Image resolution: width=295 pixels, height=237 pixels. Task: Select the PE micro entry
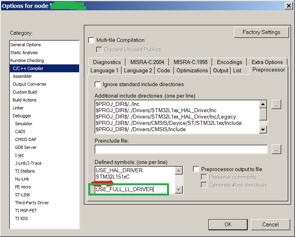tap(23, 187)
